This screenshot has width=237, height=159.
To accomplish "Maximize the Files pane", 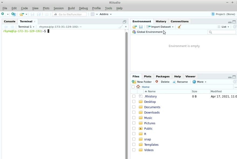I will click(x=234, y=77).
